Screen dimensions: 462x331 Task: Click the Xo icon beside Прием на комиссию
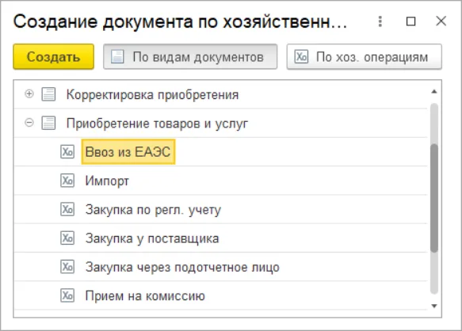67,295
